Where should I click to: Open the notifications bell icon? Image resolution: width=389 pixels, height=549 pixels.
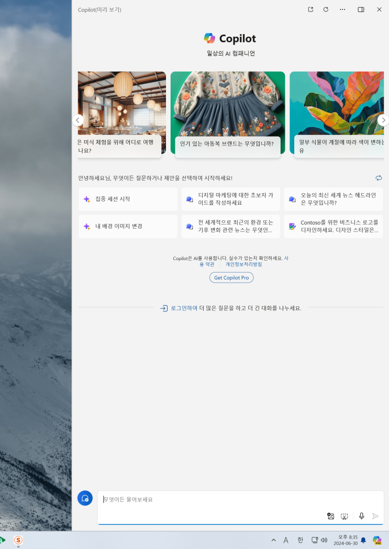click(x=363, y=540)
